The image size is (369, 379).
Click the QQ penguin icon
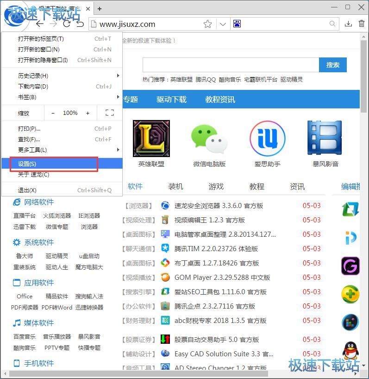pos(350,350)
